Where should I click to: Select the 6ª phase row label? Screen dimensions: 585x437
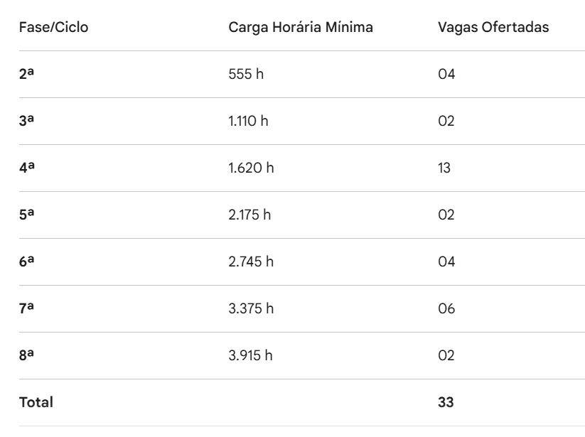[27, 261]
